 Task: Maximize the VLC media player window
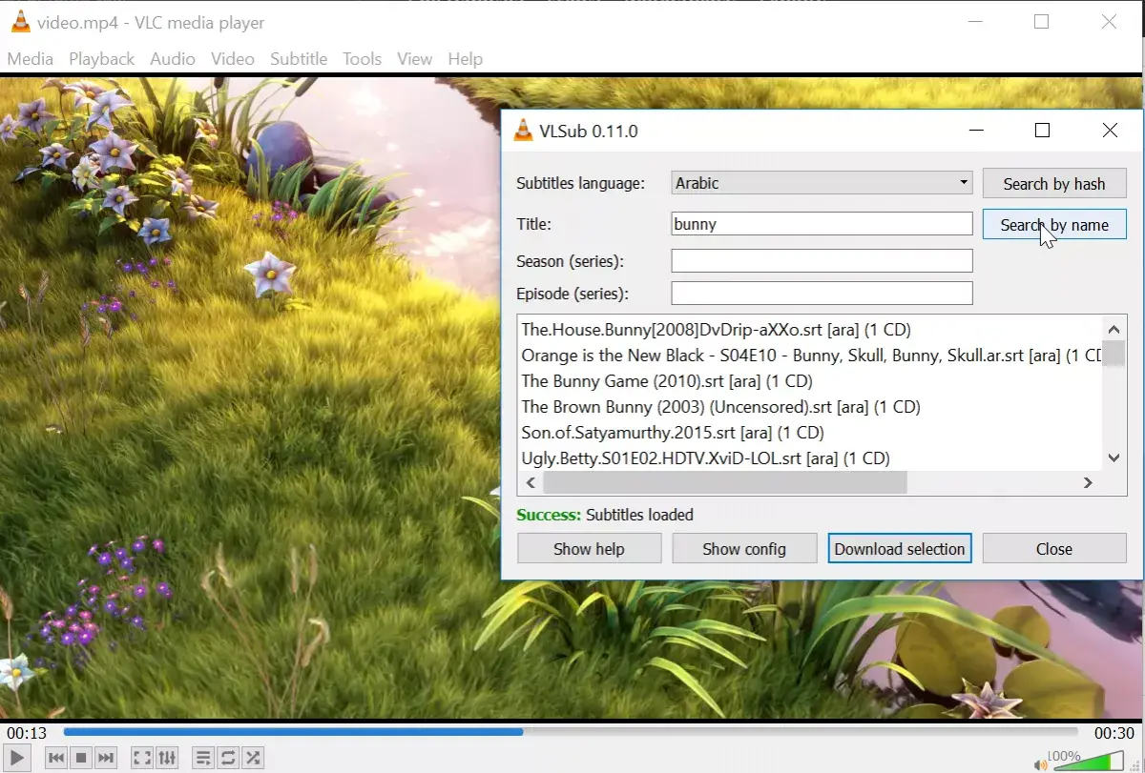[x=1041, y=22]
